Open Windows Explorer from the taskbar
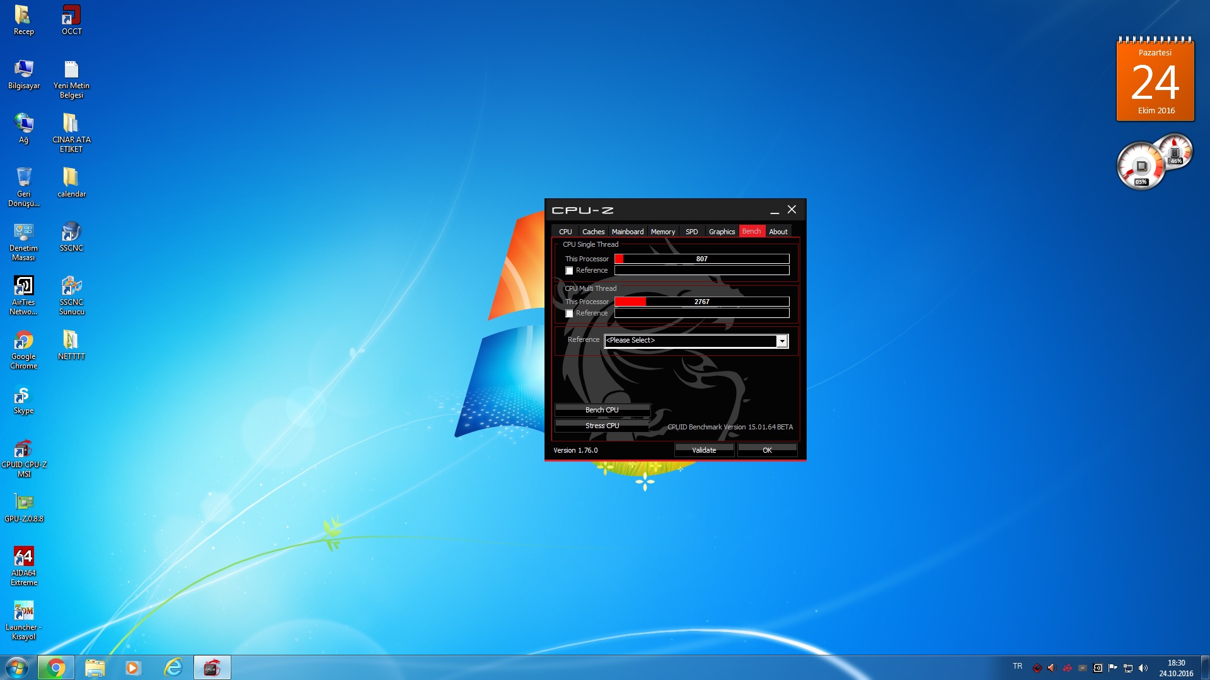Viewport: 1210px width, 680px height. 95,667
